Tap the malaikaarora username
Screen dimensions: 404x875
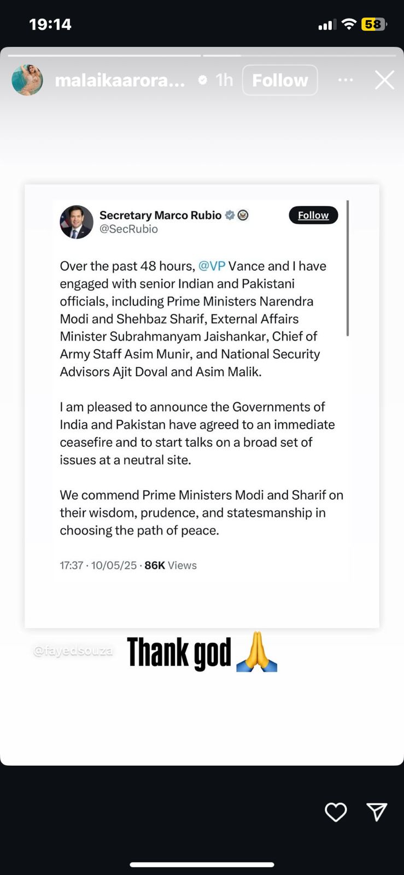click(120, 80)
